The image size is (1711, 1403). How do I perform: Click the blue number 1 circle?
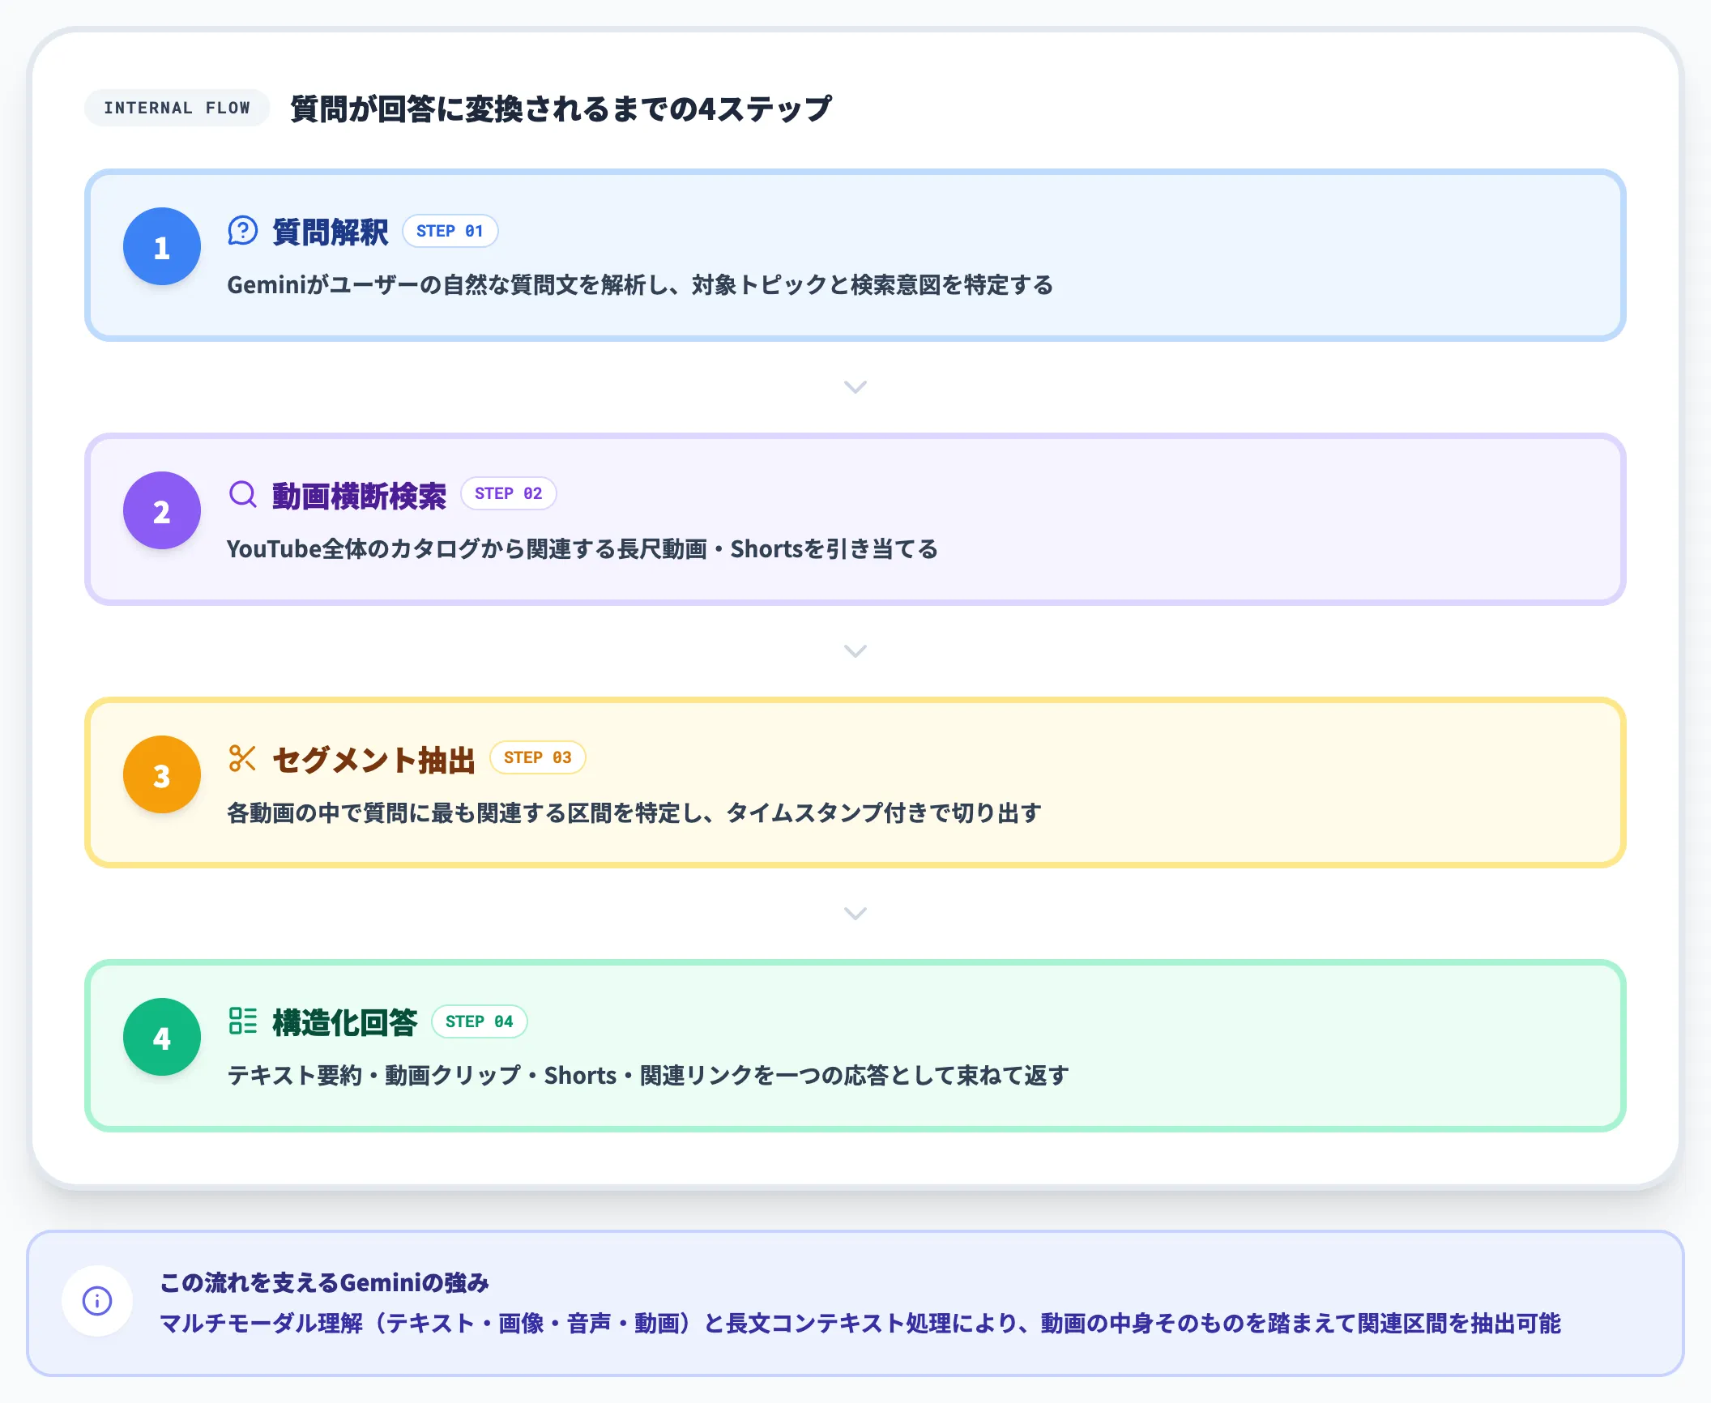(162, 246)
